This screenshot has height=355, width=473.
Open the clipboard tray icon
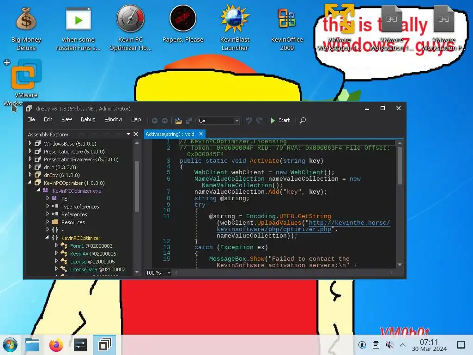coord(376,345)
